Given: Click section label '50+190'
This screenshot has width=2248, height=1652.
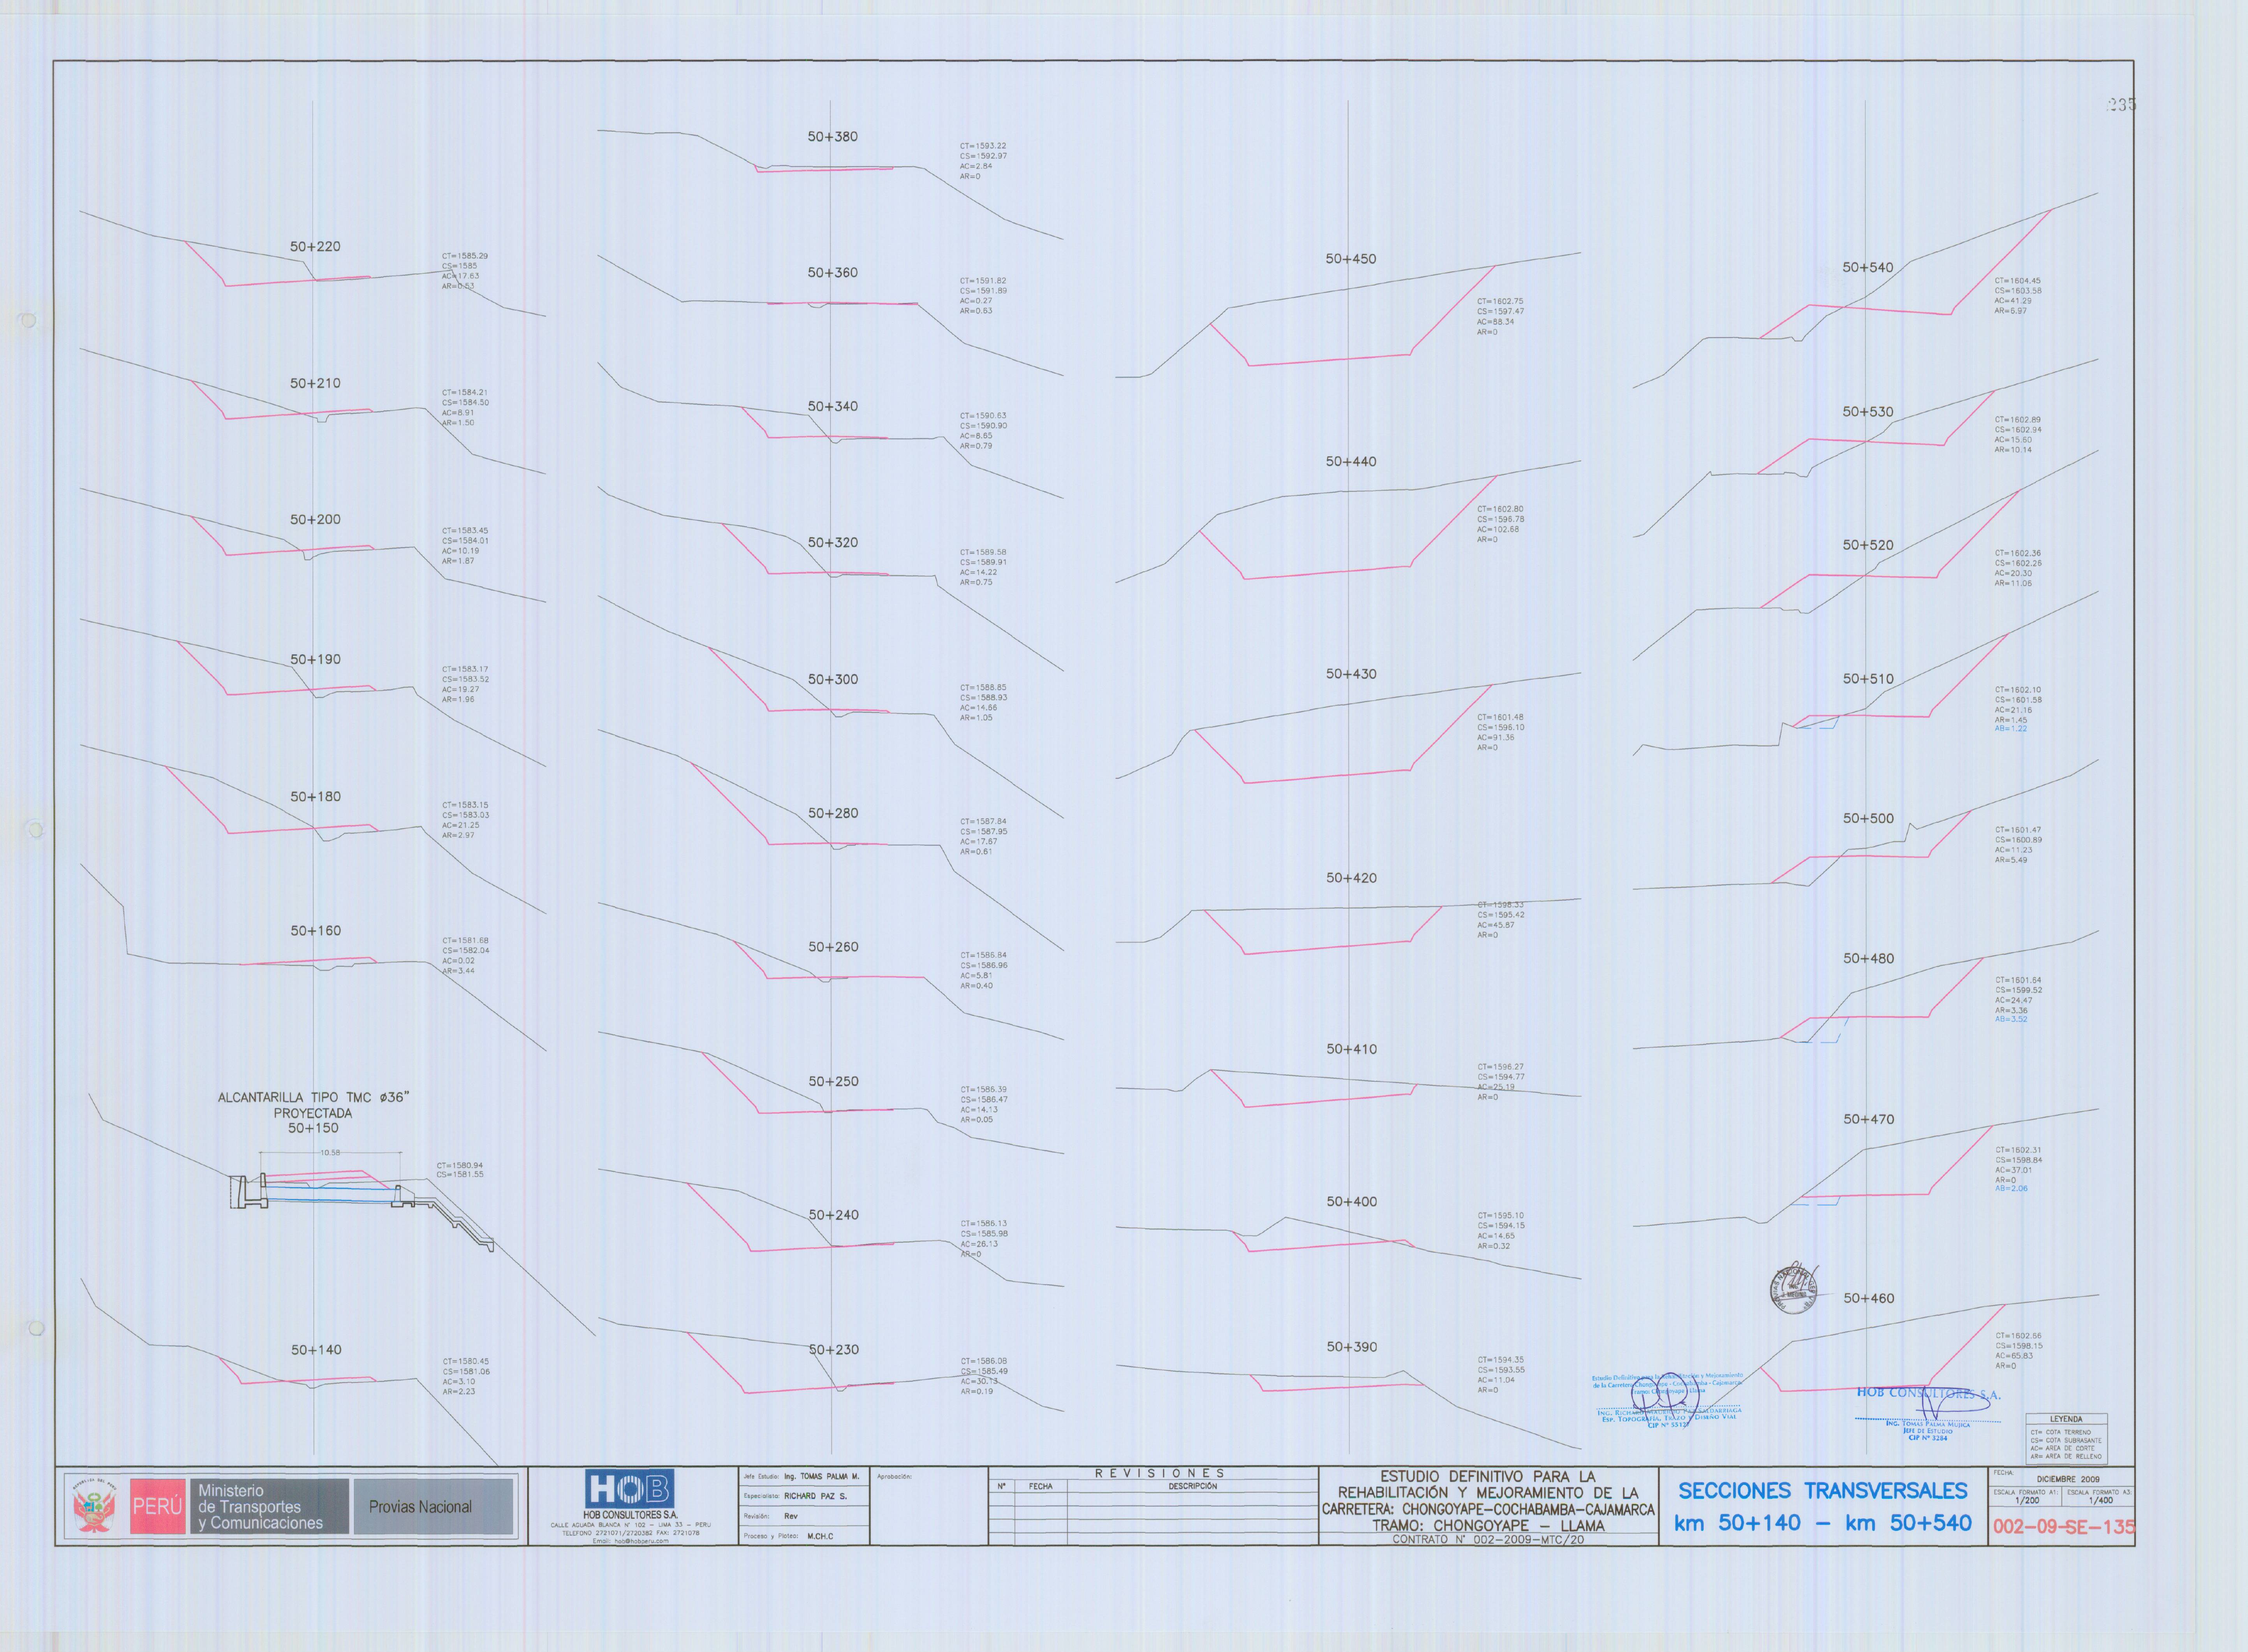Looking at the screenshot, I should tap(315, 659).
